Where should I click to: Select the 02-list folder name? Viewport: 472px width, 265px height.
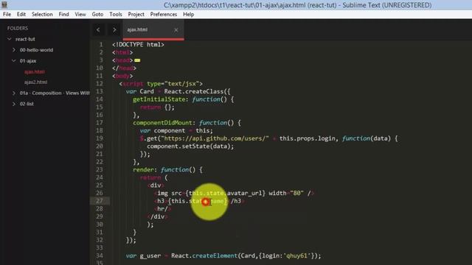click(x=27, y=104)
